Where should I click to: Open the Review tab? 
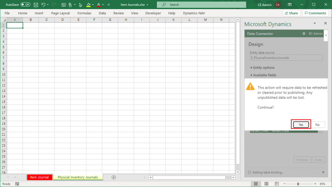119,13
